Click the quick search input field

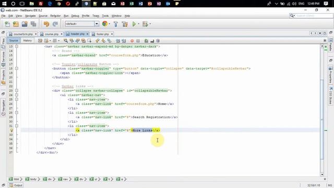click(x=314, y=16)
